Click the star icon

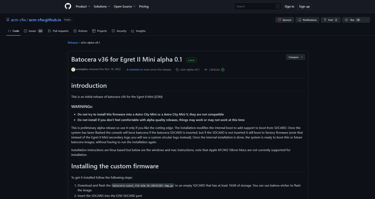(347, 20)
